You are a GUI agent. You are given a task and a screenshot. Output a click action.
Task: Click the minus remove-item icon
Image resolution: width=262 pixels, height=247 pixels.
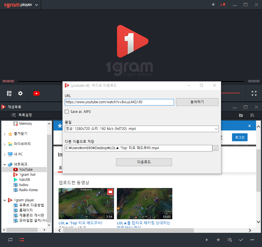(252, 240)
